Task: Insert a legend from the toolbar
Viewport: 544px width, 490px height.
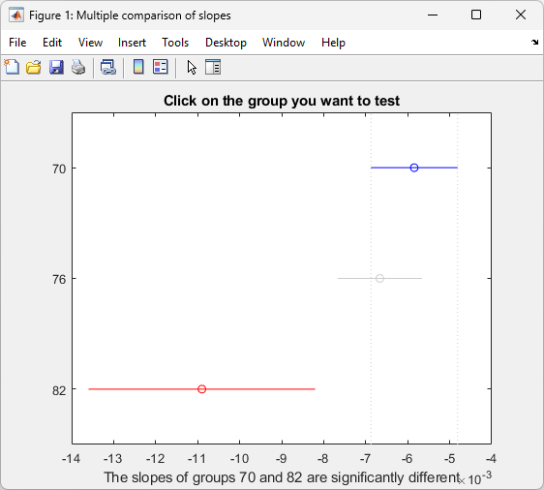Action: tap(161, 67)
